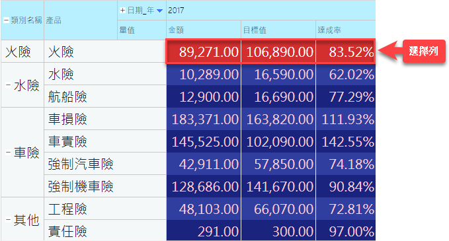The height and width of the screenshot is (241, 449).
Task: Click the 89,271.00 amount cell
Action: [x=204, y=52]
